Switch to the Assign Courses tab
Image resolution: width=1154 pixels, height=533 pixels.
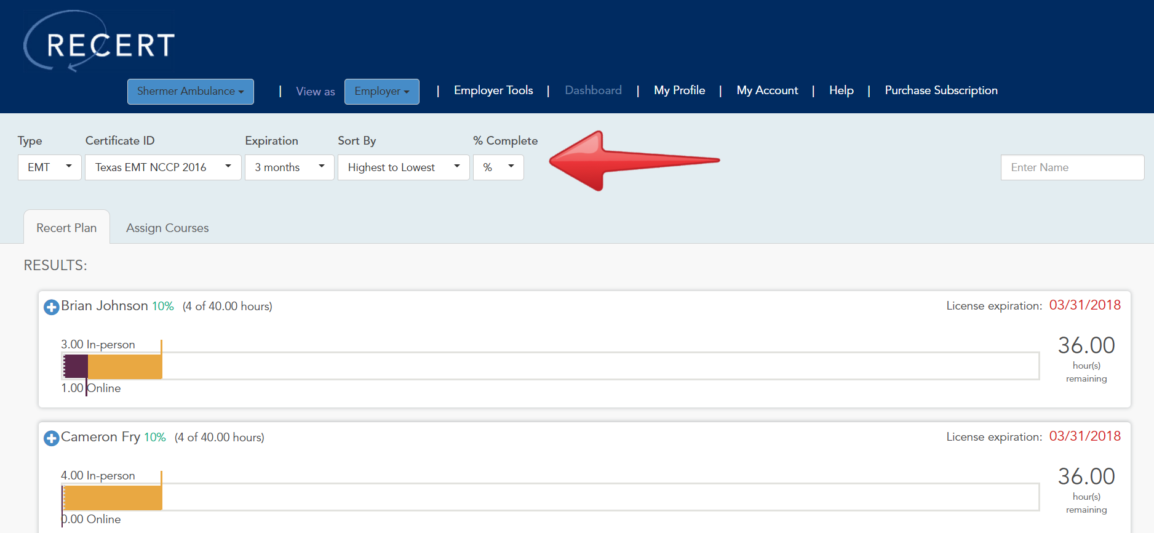(x=167, y=228)
